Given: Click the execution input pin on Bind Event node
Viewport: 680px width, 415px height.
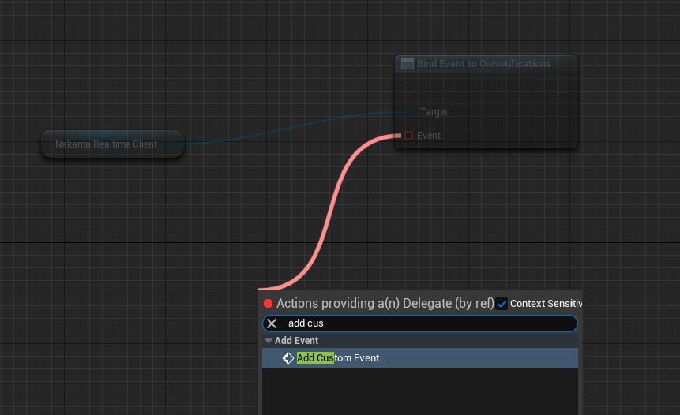Looking at the screenshot, I should 408,87.
